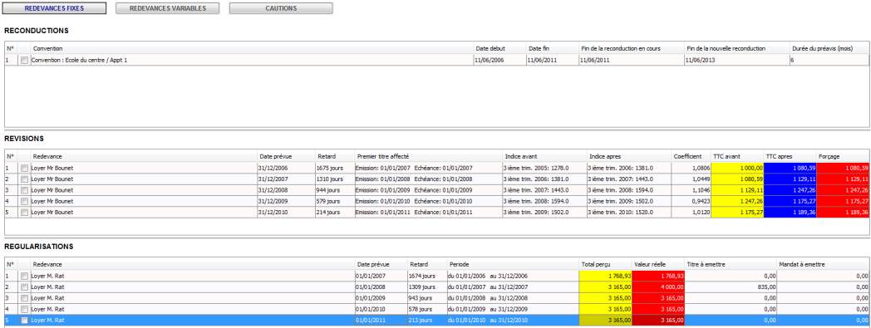This screenshot has height=328, width=871.
Task: Click the Coefficient column header
Action: (691, 156)
